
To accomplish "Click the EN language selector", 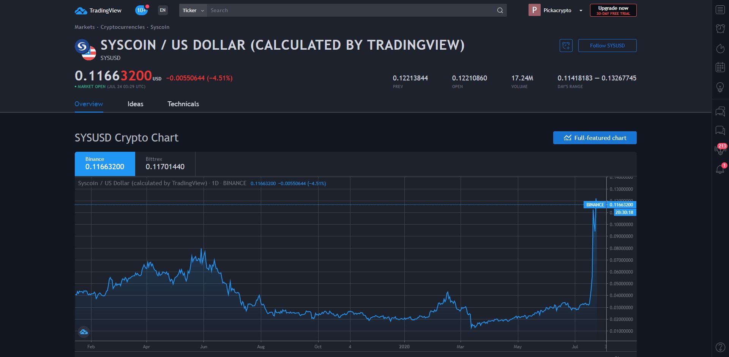I will coord(163,10).
